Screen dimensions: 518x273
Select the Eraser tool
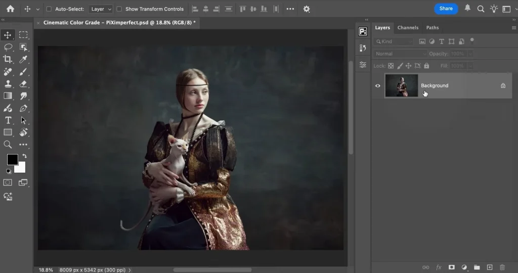[23, 84]
